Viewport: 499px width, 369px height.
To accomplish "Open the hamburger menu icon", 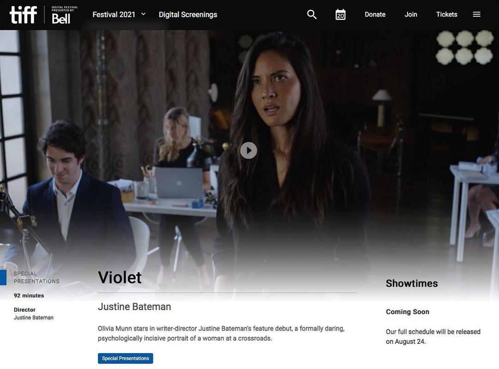I will [x=476, y=15].
